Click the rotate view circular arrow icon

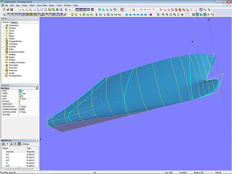click(178, 15)
